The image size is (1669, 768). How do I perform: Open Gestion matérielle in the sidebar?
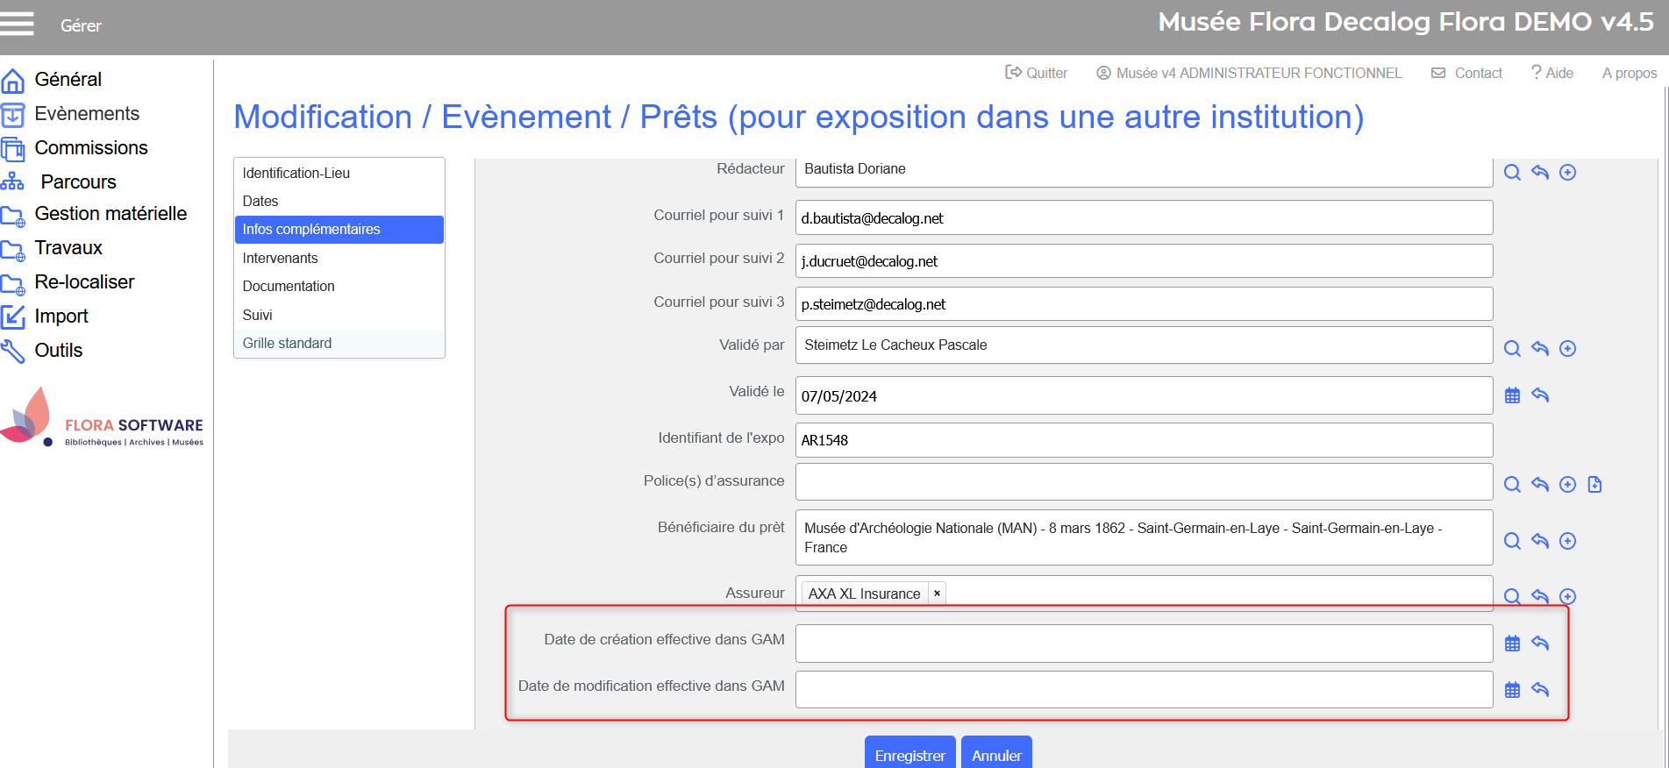(x=111, y=214)
